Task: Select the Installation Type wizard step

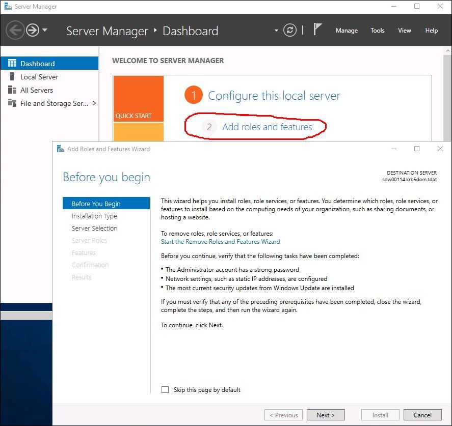Action: pos(94,216)
